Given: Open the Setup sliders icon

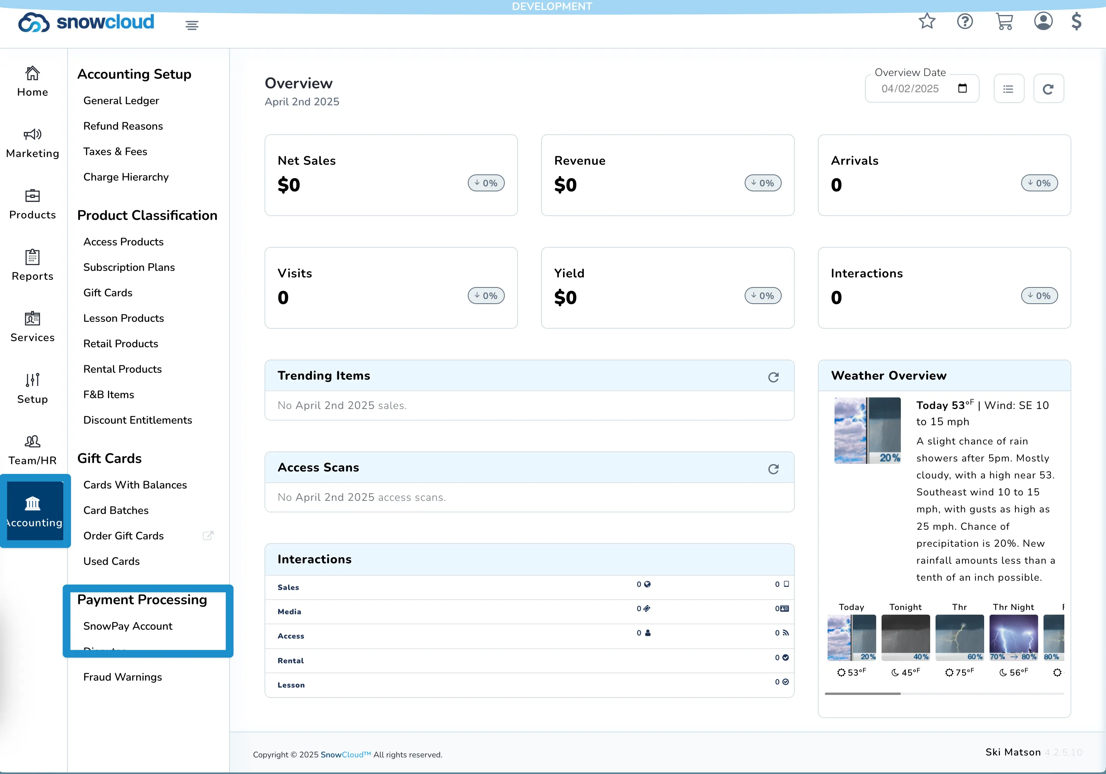Looking at the screenshot, I should coord(32,380).
